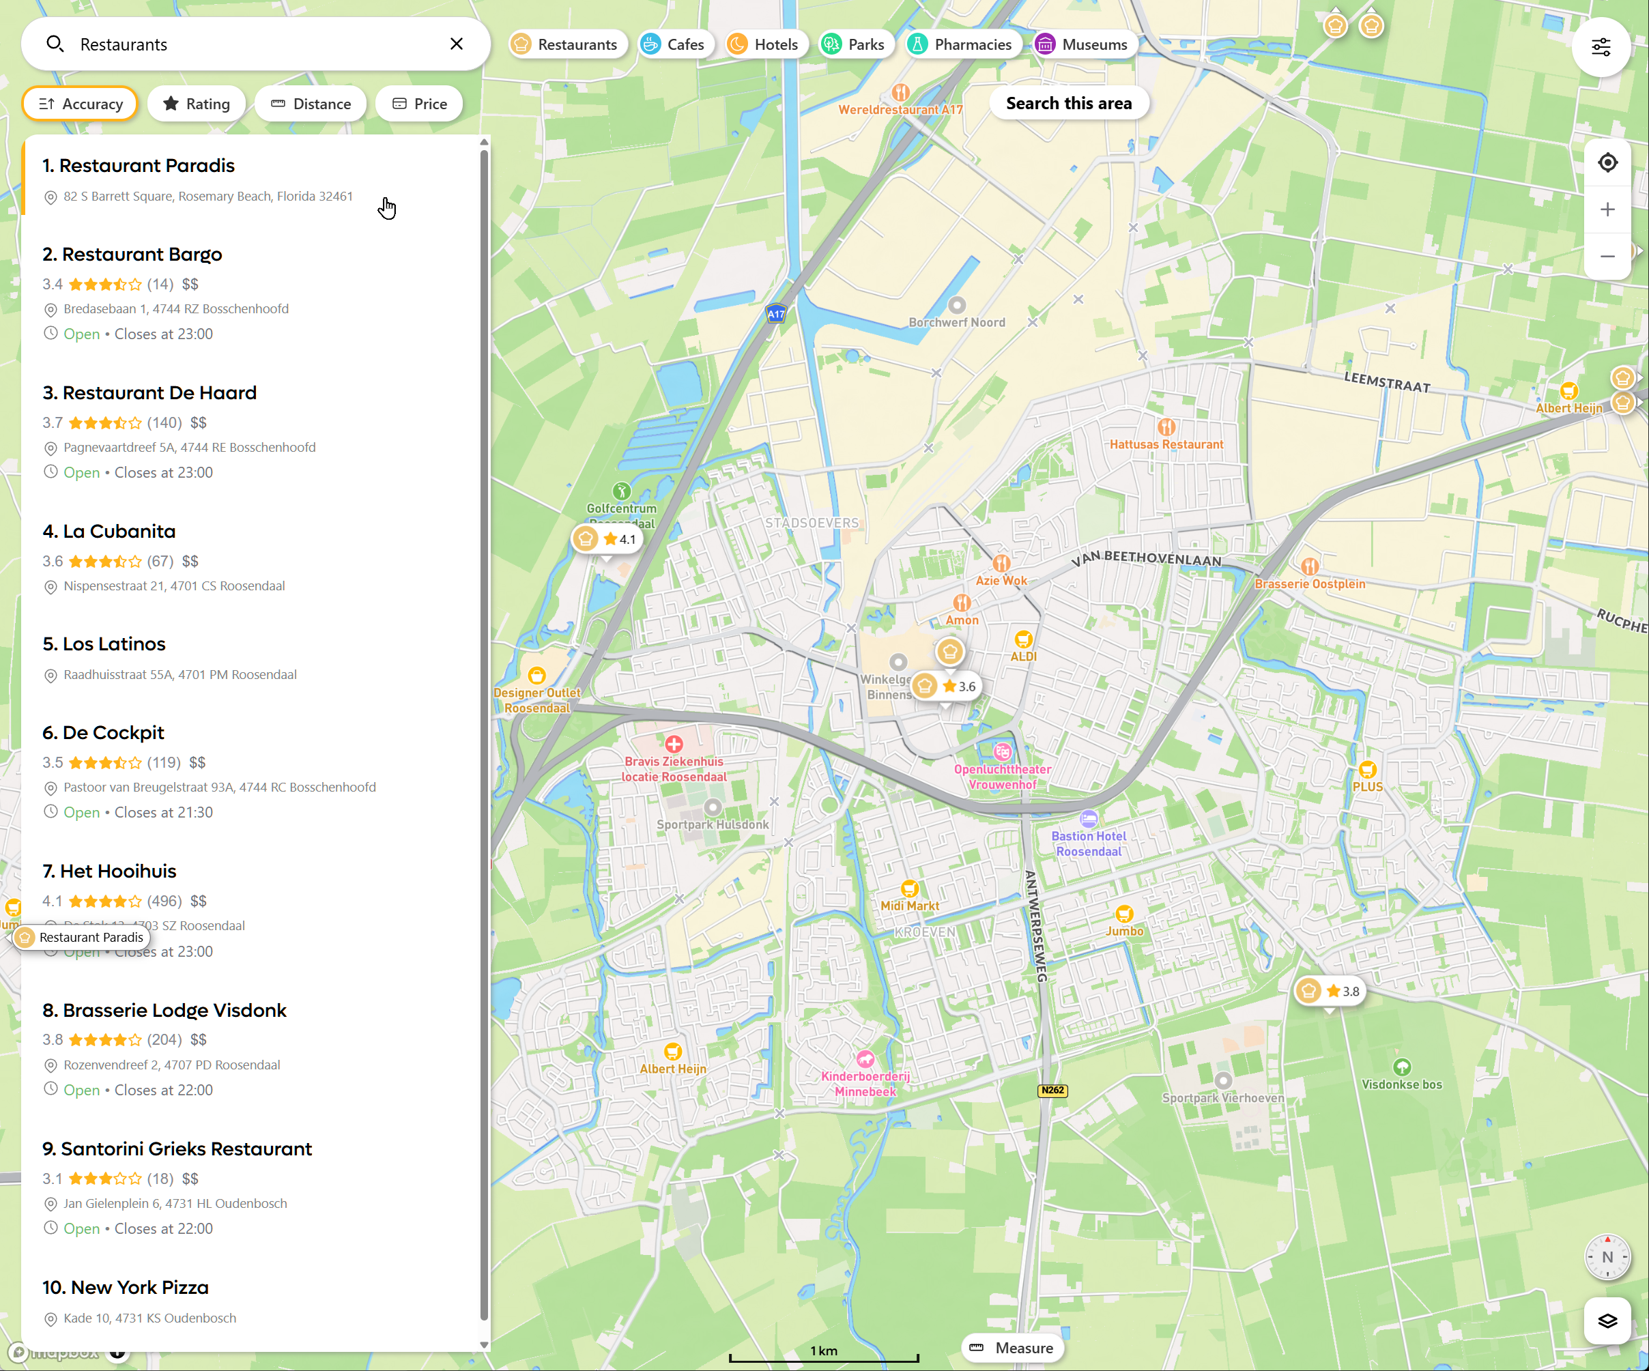Zoom out using the minus button

[1607, 256]
